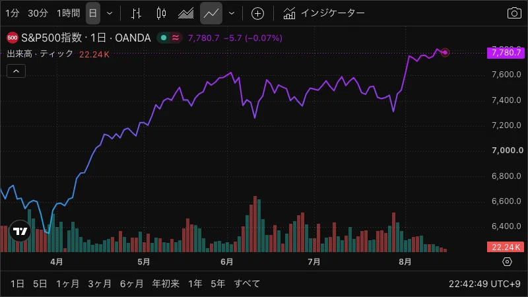Screen dimensions: 528x297
Task: Set range to 6ヶ月
Action: (131, 284)
